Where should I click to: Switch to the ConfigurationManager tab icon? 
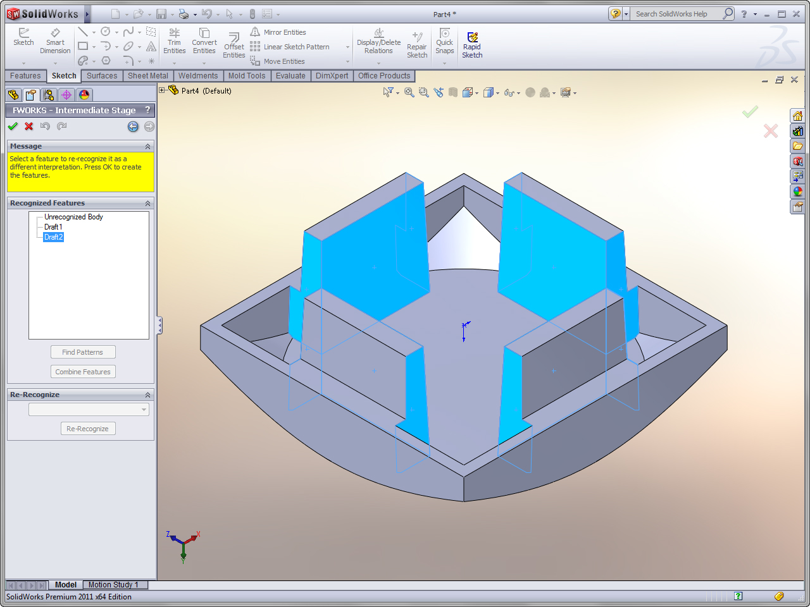point(49,95)
